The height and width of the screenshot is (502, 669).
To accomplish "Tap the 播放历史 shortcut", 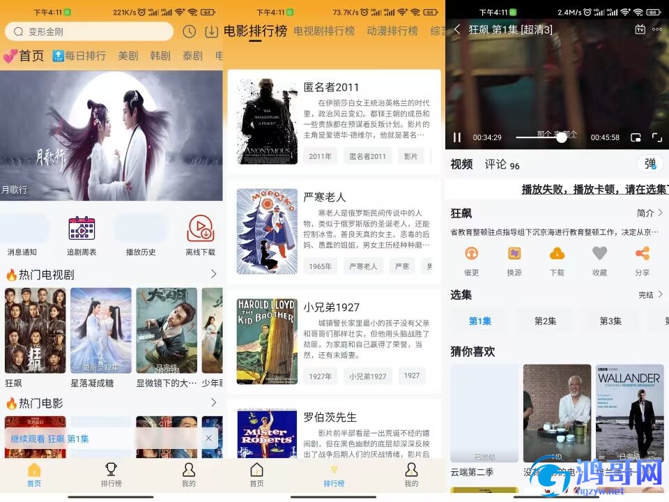I will (141, 252).
